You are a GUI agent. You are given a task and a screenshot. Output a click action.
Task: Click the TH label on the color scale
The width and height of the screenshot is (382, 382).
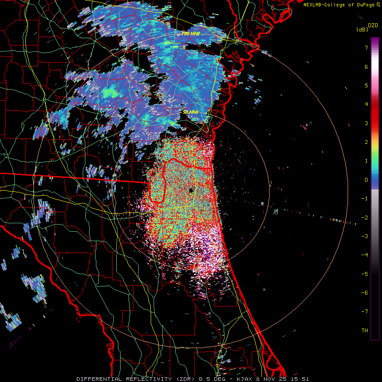(365, 330)
